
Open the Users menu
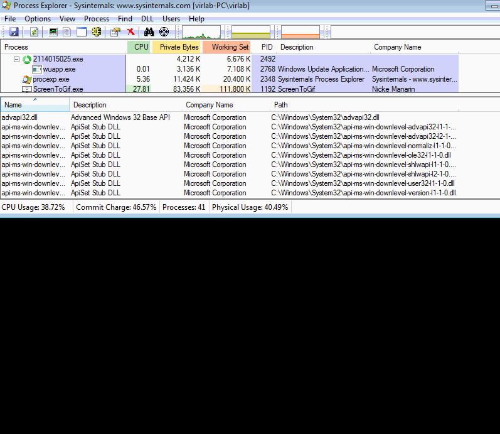[x=171, y=19]
